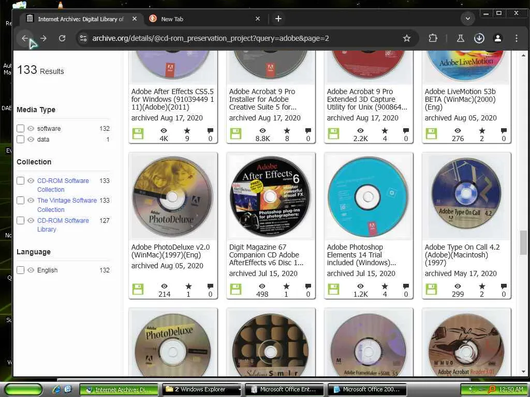Open Adobe Photoshop Elements 14 Trial title

(x=361, y=255)
